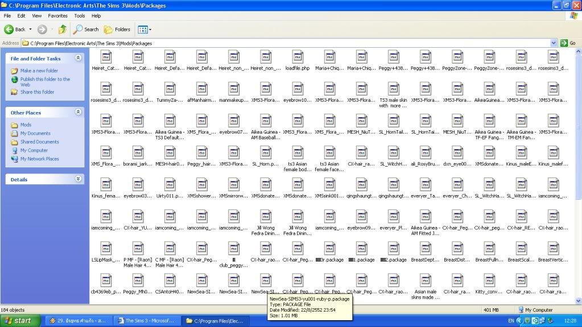Screen dimensions: 582x327
Task: Open My Computer in Other Places
Action: pyautogui.click(x=34, y=150)
